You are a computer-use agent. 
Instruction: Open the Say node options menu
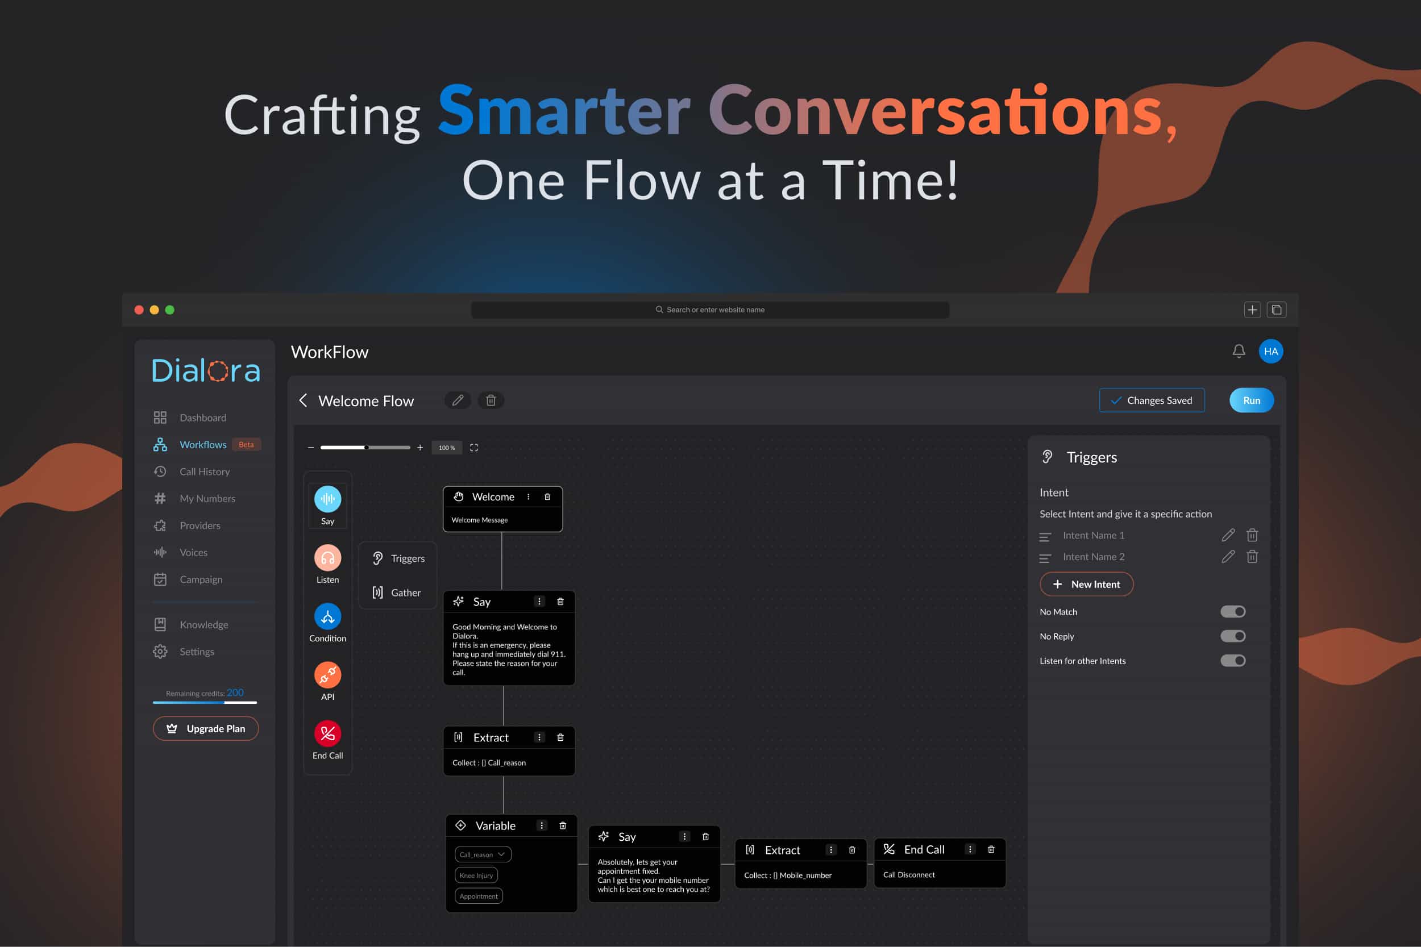[x=539, y=601]
